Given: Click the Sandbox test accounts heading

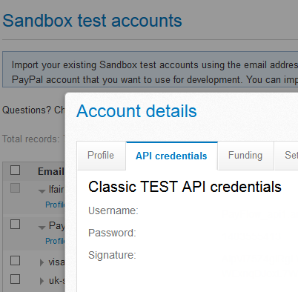Looking at the screenshot, I should point(92,21).
